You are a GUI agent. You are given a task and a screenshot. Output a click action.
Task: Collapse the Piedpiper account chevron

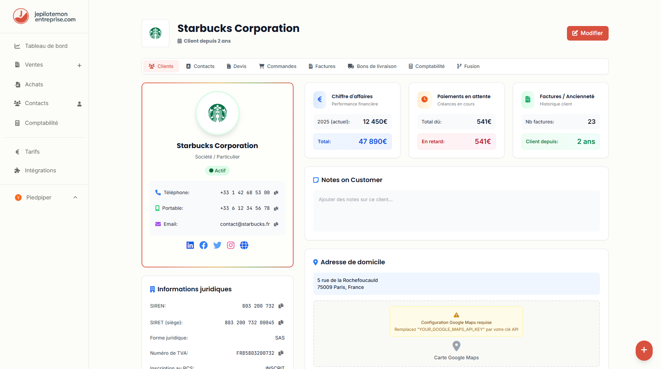[x=75, y=197]
